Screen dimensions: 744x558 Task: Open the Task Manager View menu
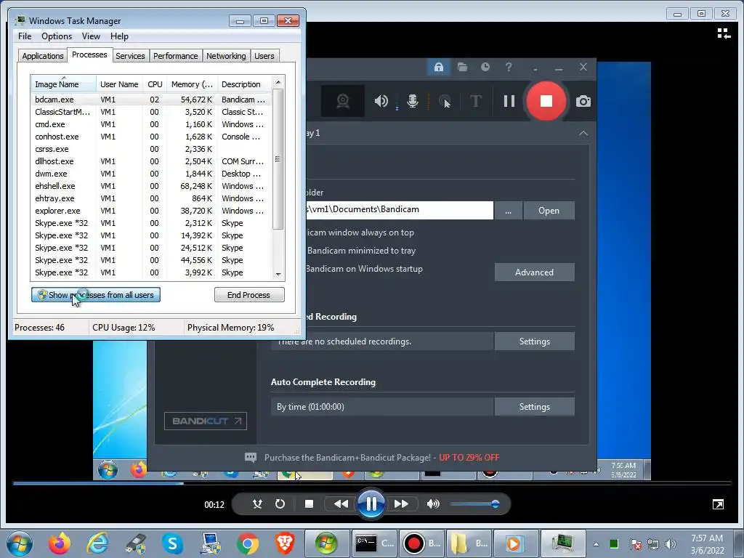[91, 36]
